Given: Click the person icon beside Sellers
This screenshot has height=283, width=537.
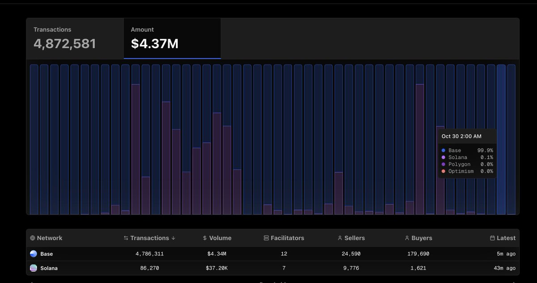Looking at the screenshot, I should [340, 238].
